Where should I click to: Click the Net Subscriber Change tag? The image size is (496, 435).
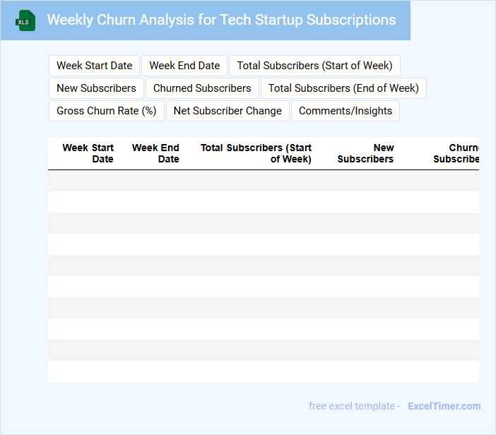click(228, 111)
